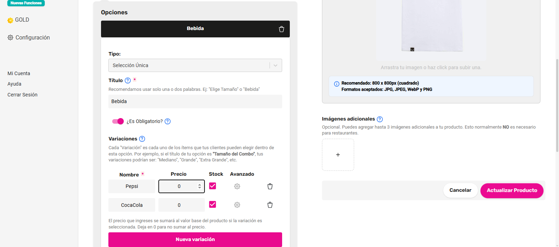Click the Variaciones help icon
Viewport: 559px width, 247px height.
[x=142, y=139]
